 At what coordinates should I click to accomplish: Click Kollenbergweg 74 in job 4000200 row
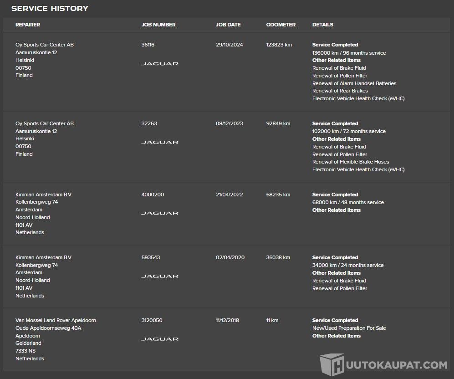37,202
